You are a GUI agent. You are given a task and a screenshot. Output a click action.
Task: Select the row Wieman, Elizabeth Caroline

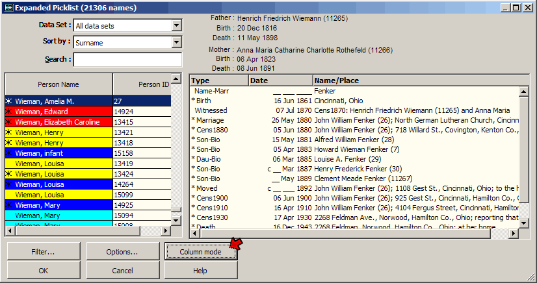click(x=88, y=122)
